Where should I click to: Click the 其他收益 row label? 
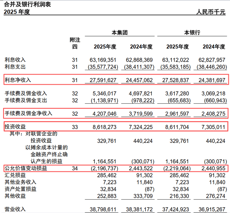(15, 196)
